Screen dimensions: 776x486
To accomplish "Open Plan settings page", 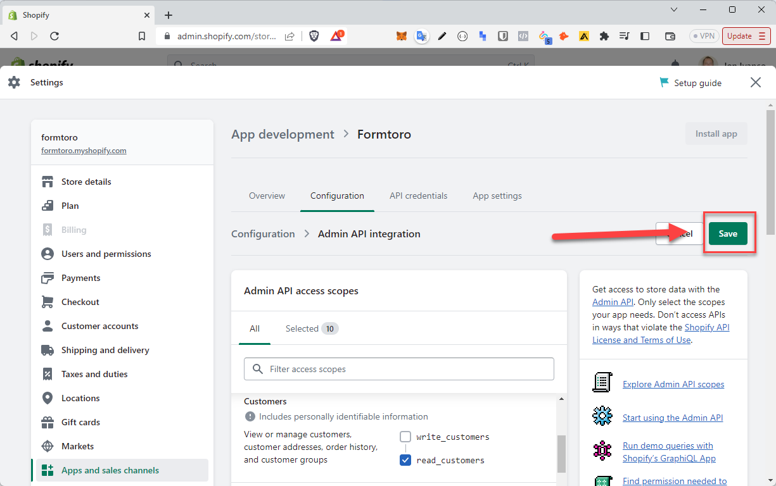I will 122,206.
